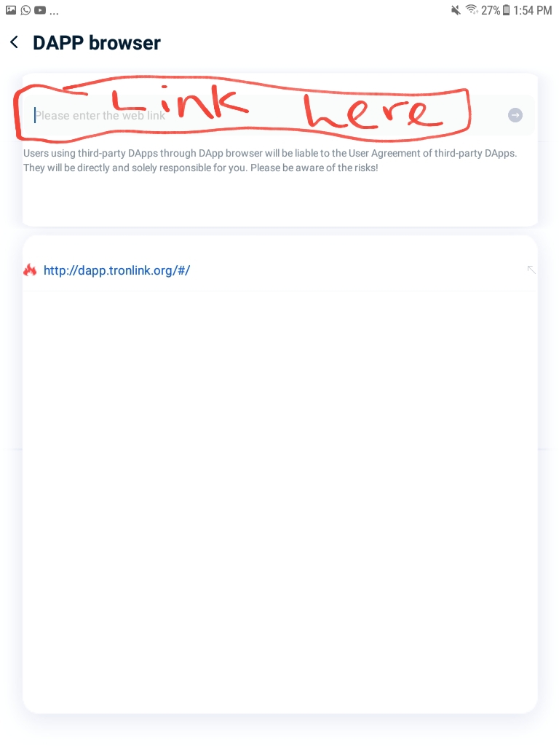Tap the three-dots overflow notifications indicator
This screenshot has height=746, width=559.
pyautogui.click(x=54, y=13)
